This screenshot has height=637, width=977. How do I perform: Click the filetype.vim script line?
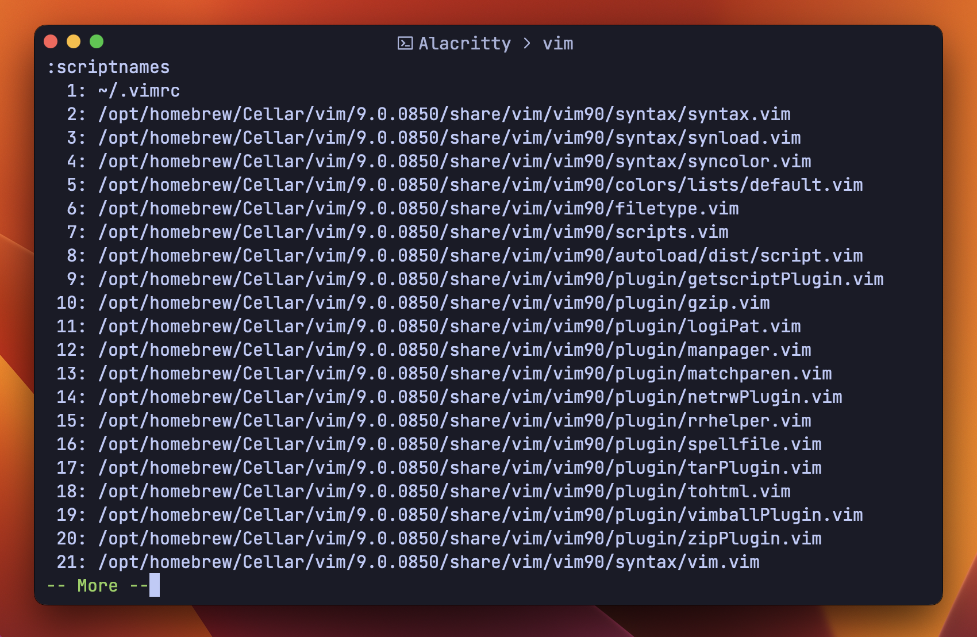click(x=418, y=209)
